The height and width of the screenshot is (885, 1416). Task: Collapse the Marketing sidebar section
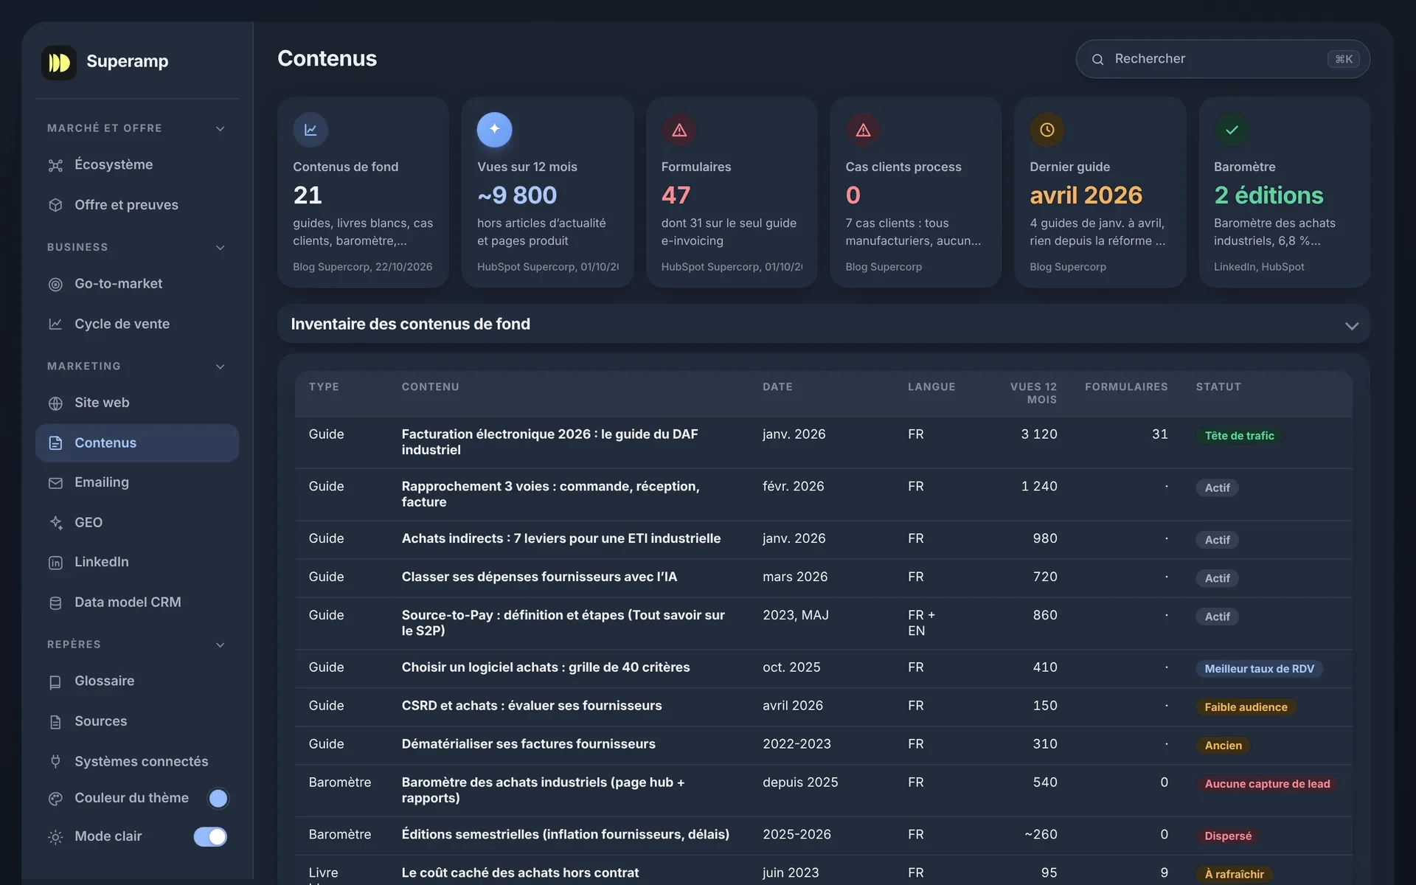[220, 367]
